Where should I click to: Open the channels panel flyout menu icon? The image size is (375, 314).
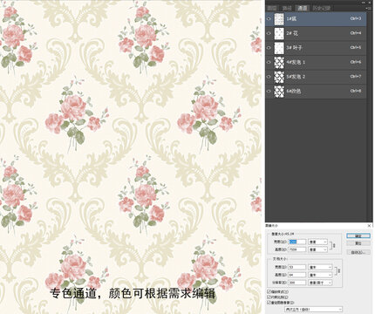pos(369,8)
